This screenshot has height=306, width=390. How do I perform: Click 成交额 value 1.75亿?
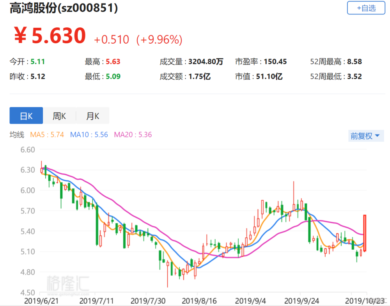pos(199,76)
